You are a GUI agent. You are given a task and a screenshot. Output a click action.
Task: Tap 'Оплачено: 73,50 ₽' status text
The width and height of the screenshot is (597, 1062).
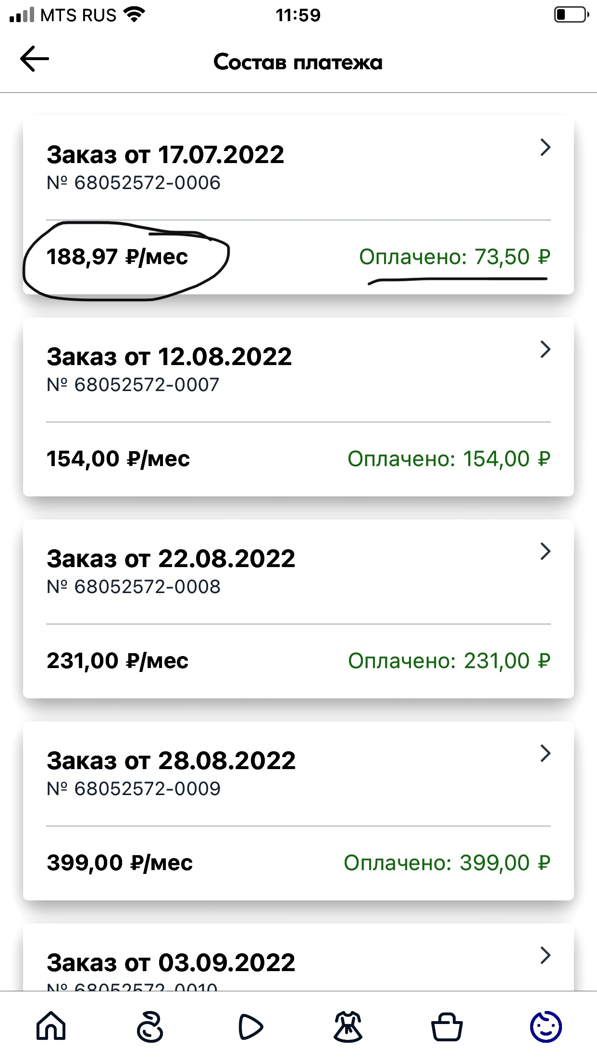(455, 257)
